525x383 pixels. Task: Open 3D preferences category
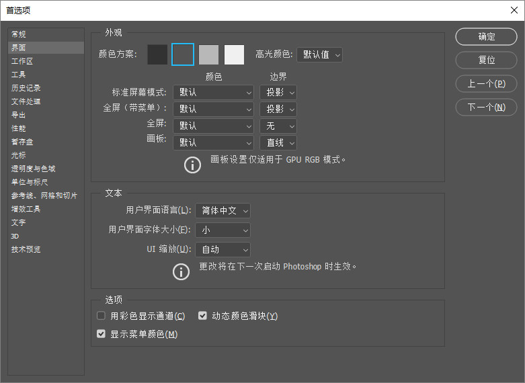(46, 236)
